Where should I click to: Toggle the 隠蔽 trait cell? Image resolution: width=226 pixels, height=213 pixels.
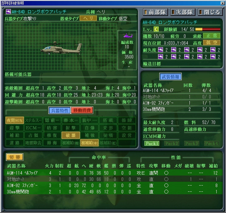[52, 120]
